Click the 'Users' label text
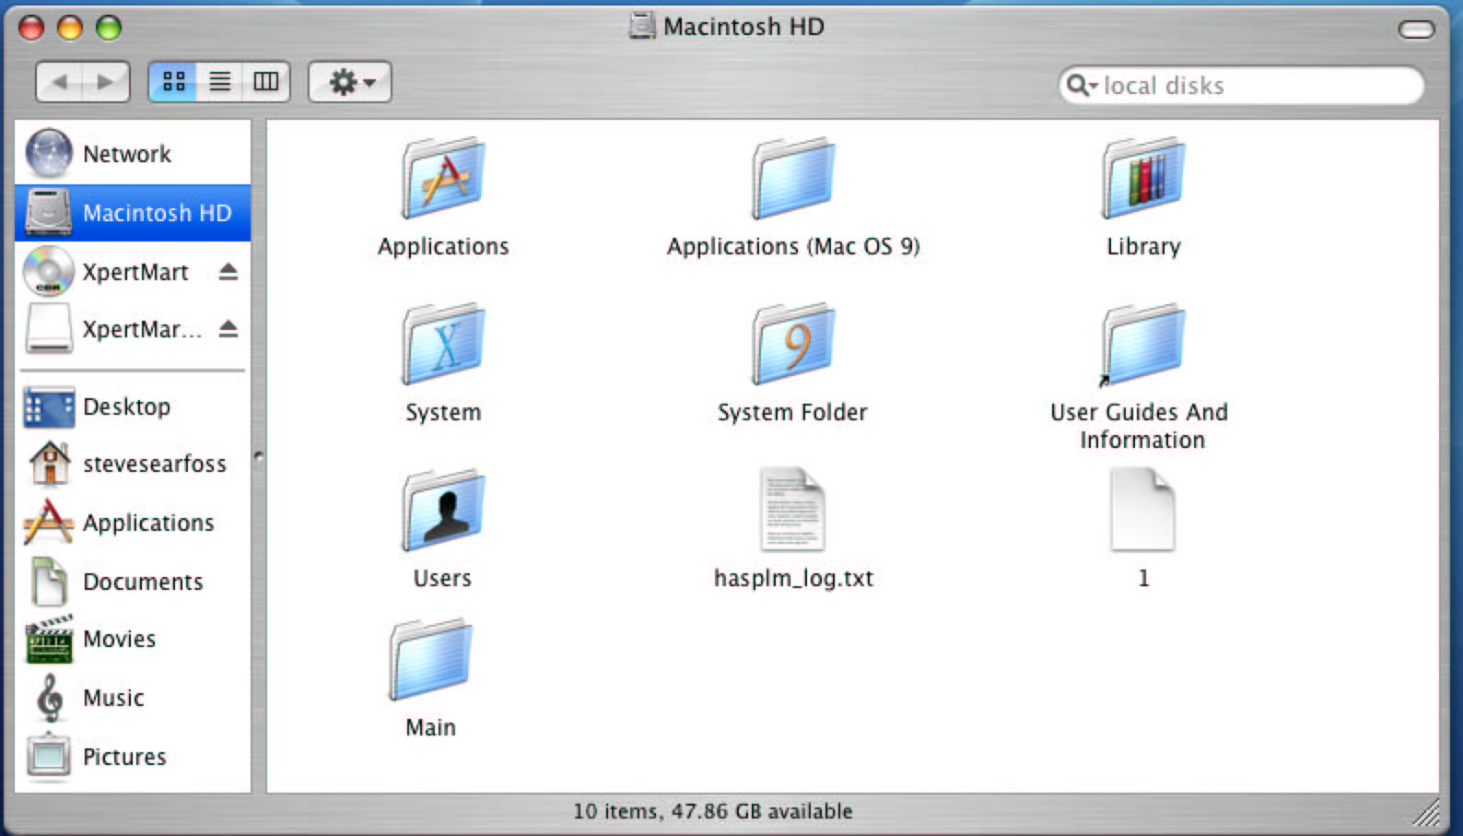This screenshot has height=836, width=1463. click(442, 578)
